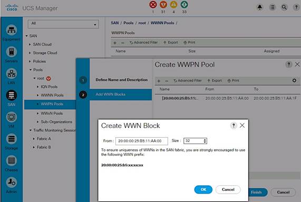Open the header list menu icon

click(272, 7)
